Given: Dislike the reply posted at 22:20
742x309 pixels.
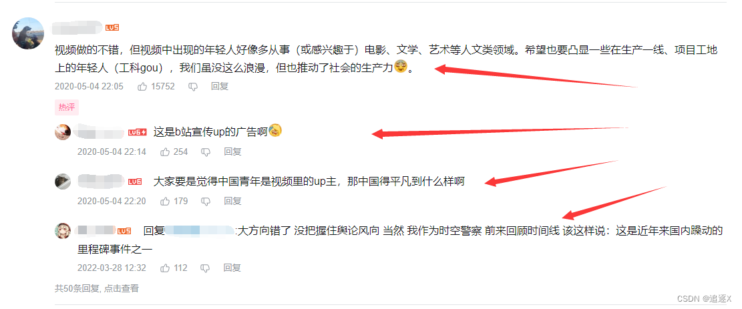Looking at the screenshot, I should click(206, 201).
